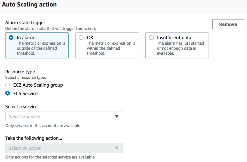Screen dimensions: 247x162
Task: Click the arrow icon of the action dropdown
Action: point(117,148)
